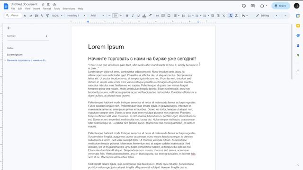Start a Meet call with camera icon
The image size is (303, 170).
pyautogui.click(x=262, y=6)
